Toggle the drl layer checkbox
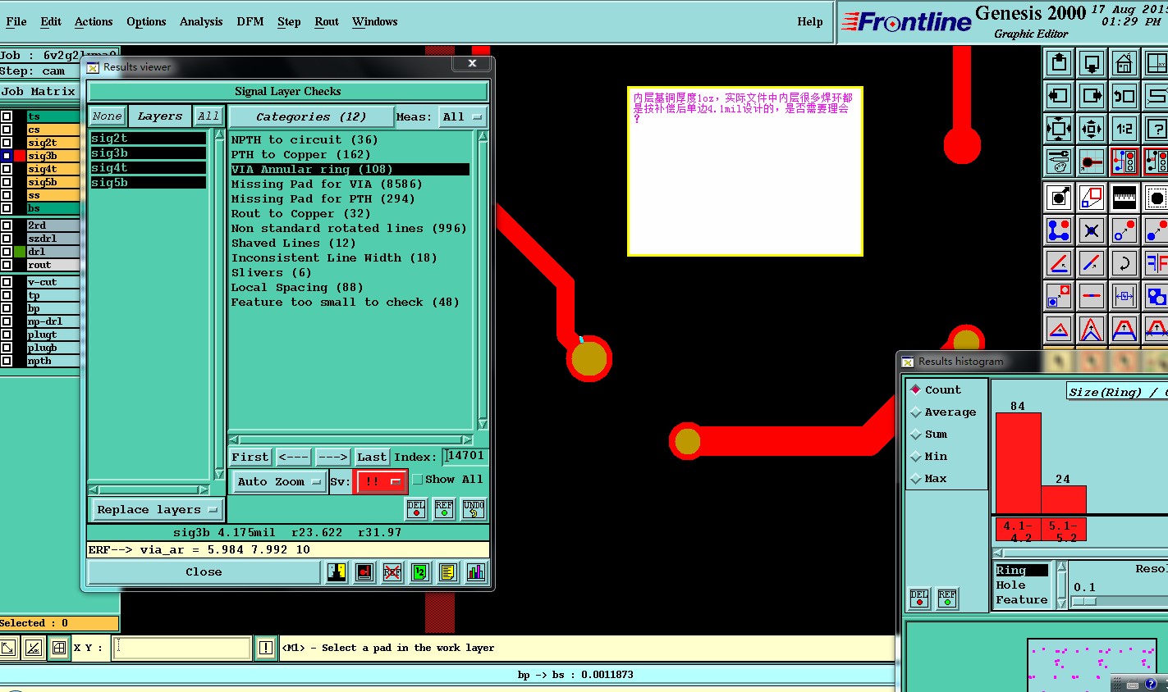Viewport: 1168px width, 692px height. point(7,252)
